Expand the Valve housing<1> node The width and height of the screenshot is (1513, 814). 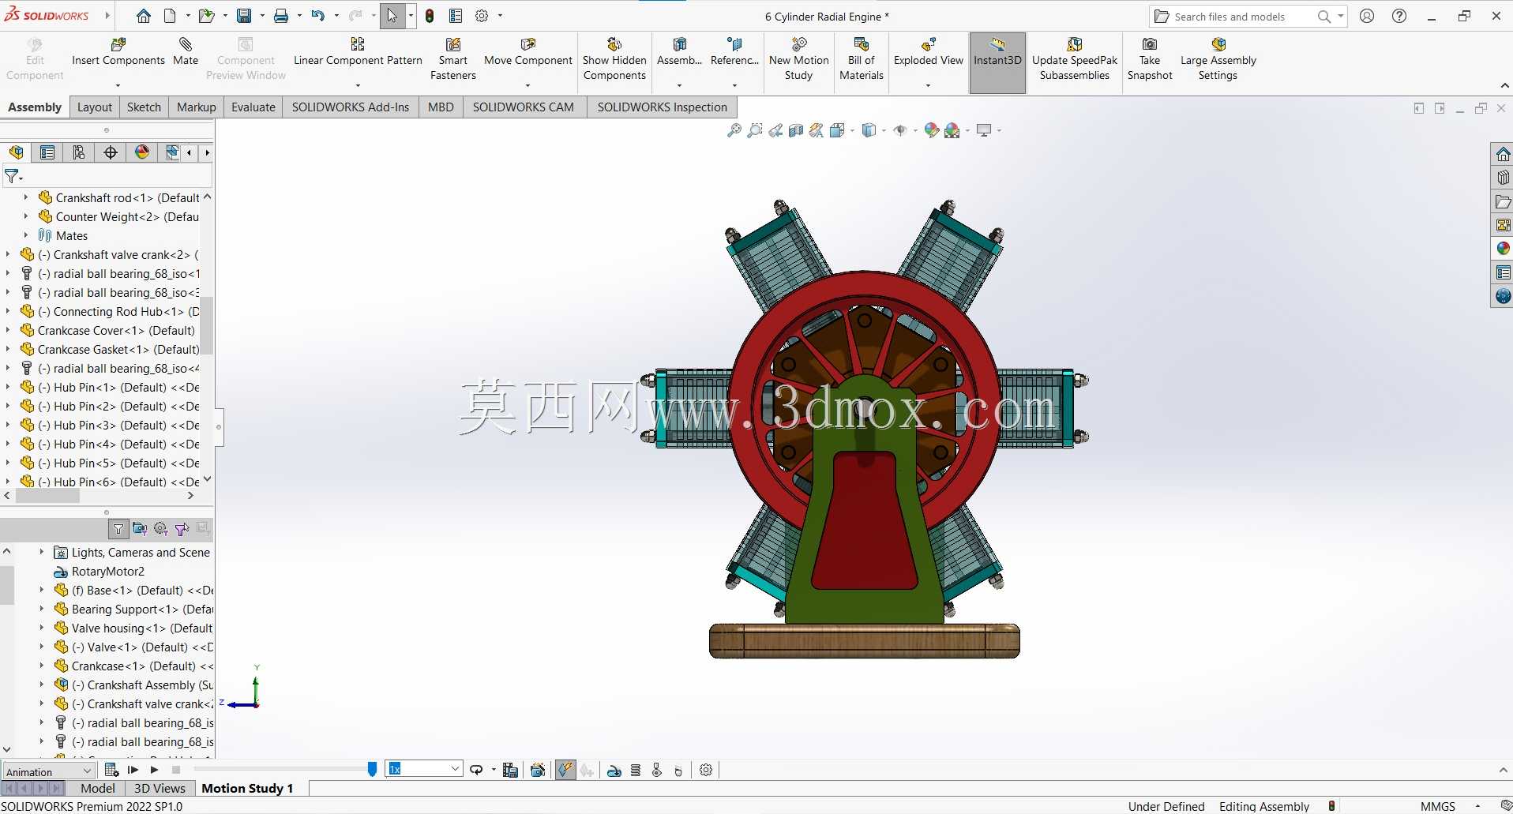42,628
